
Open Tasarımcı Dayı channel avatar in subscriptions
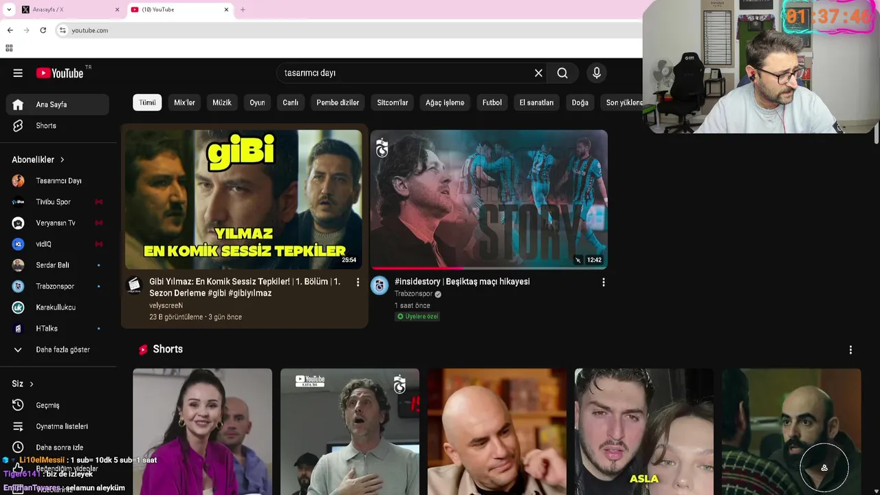[18, 181]
